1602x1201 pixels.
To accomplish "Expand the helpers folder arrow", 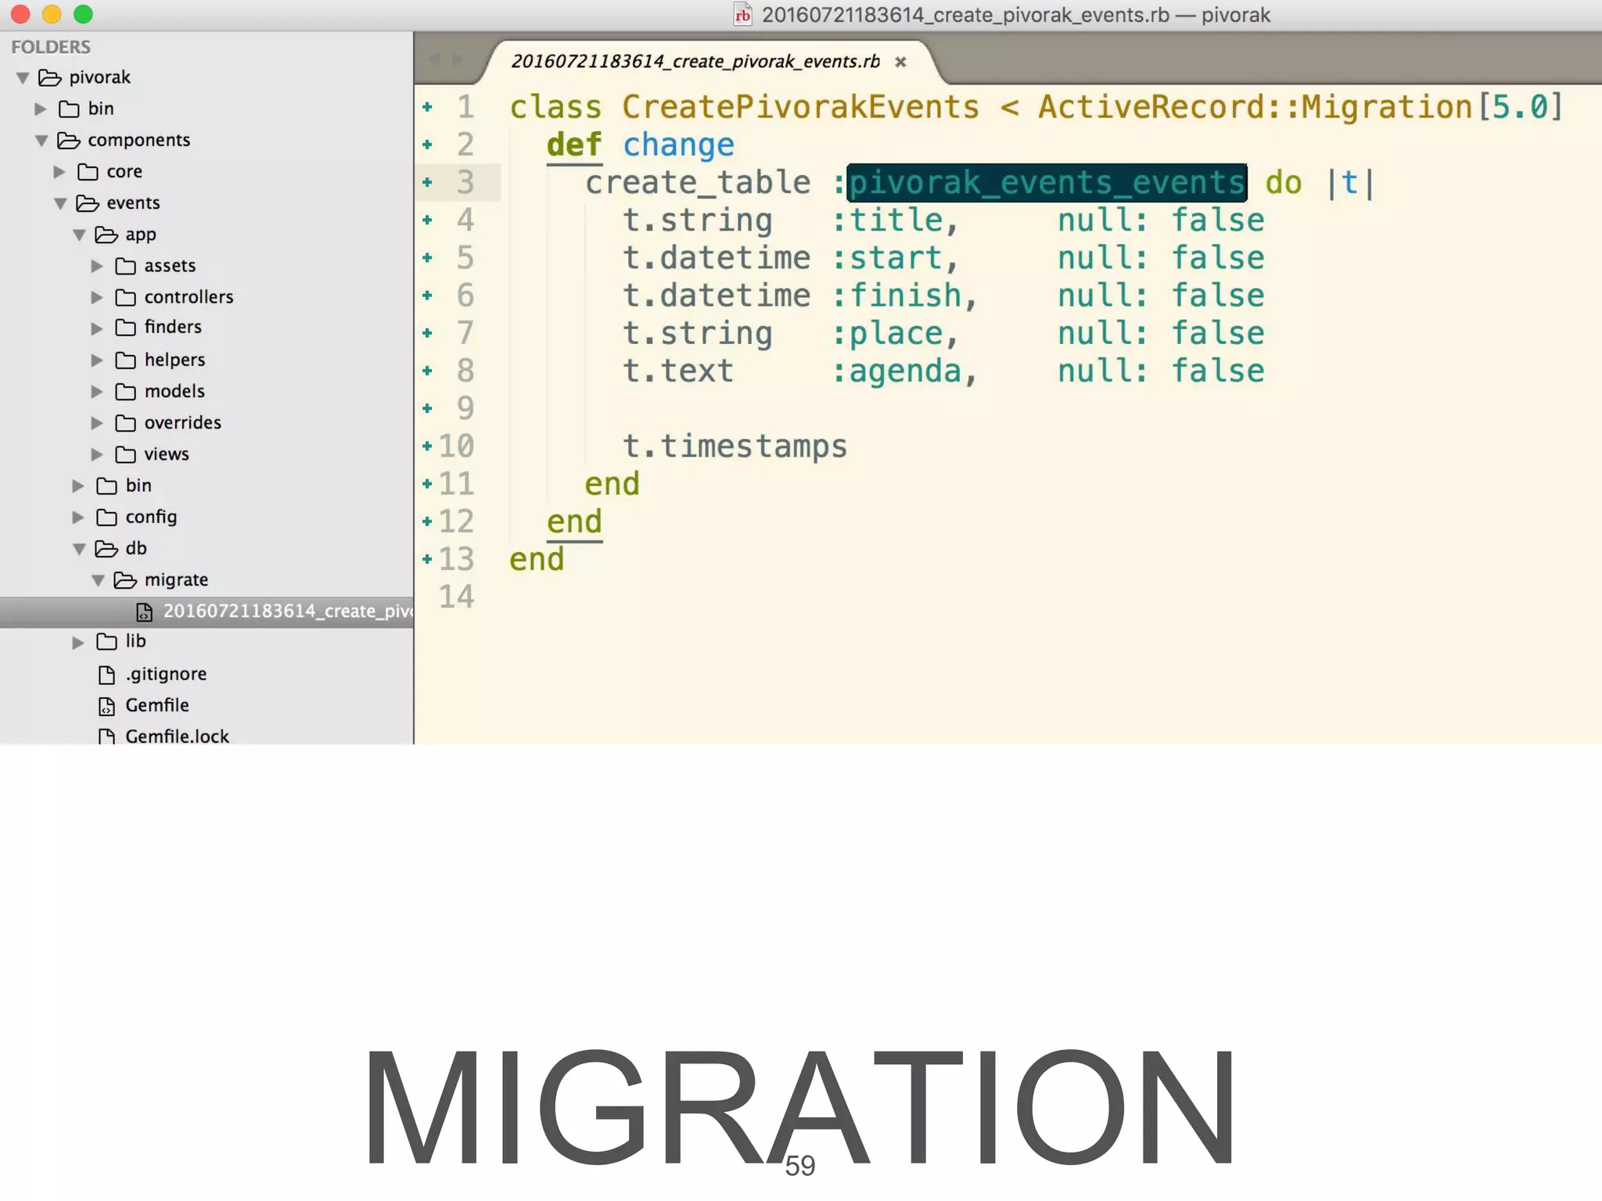I will pyautogui.click(x=97, y=360).
